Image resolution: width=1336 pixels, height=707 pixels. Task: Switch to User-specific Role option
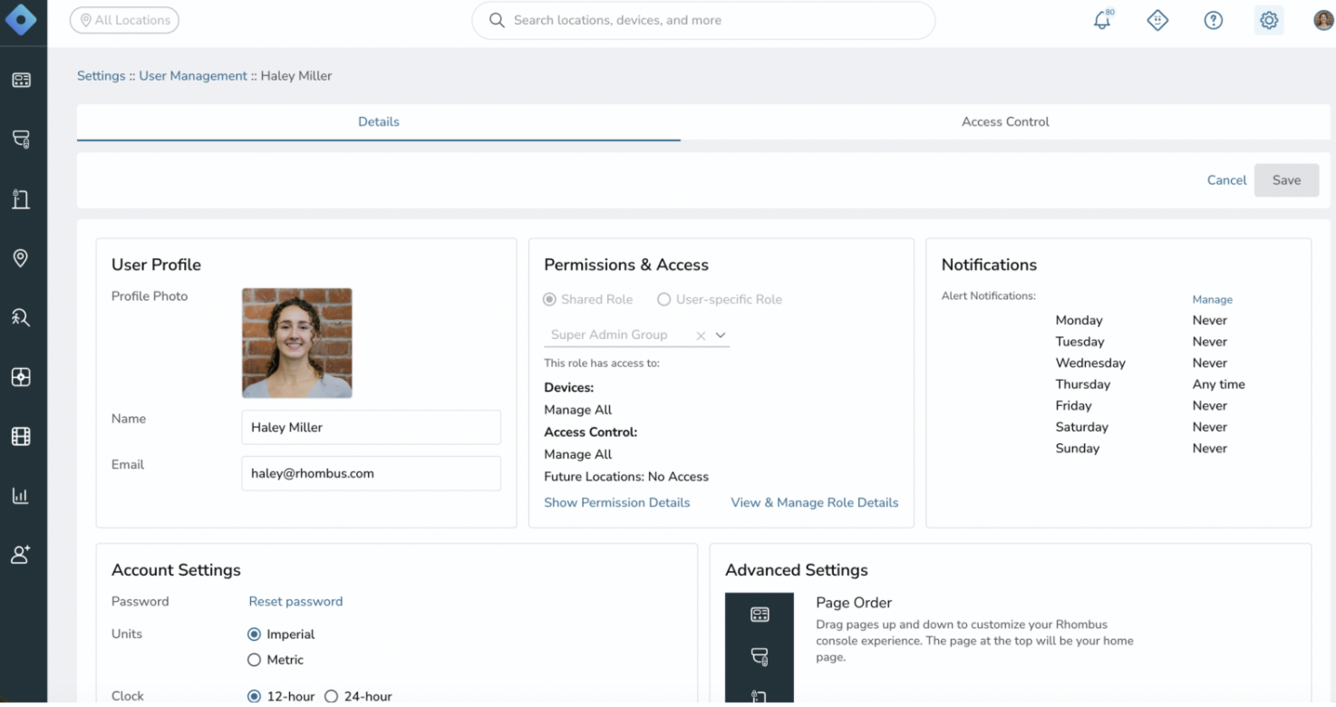663,299
